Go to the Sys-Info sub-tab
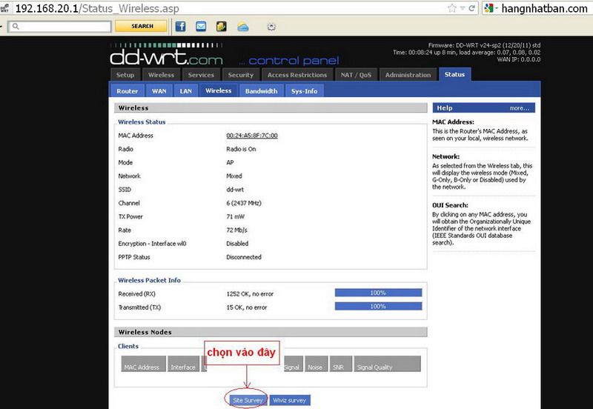This screenshot has width=593, height=409. tap(304, 91)
